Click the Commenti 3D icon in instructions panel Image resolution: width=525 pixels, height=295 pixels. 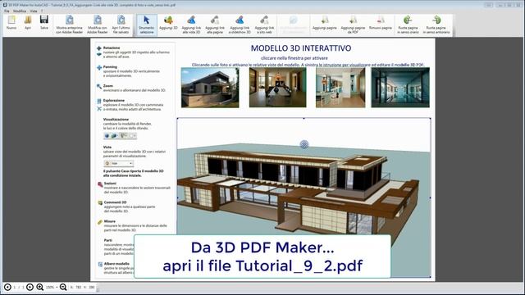[x=100, y=202]
